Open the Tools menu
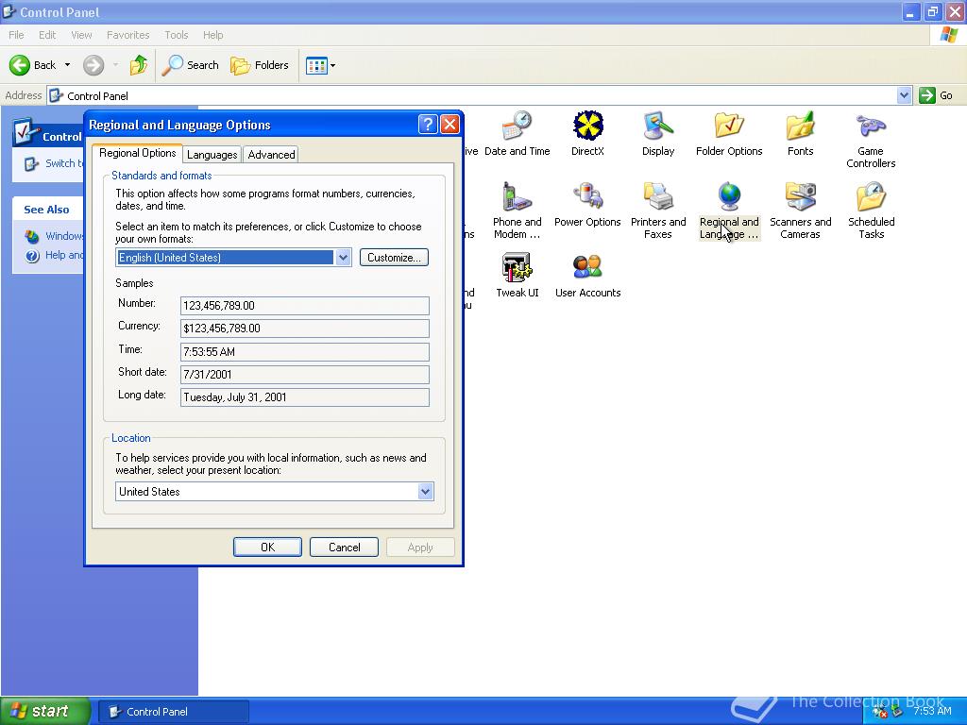 (x=177, y=35)
